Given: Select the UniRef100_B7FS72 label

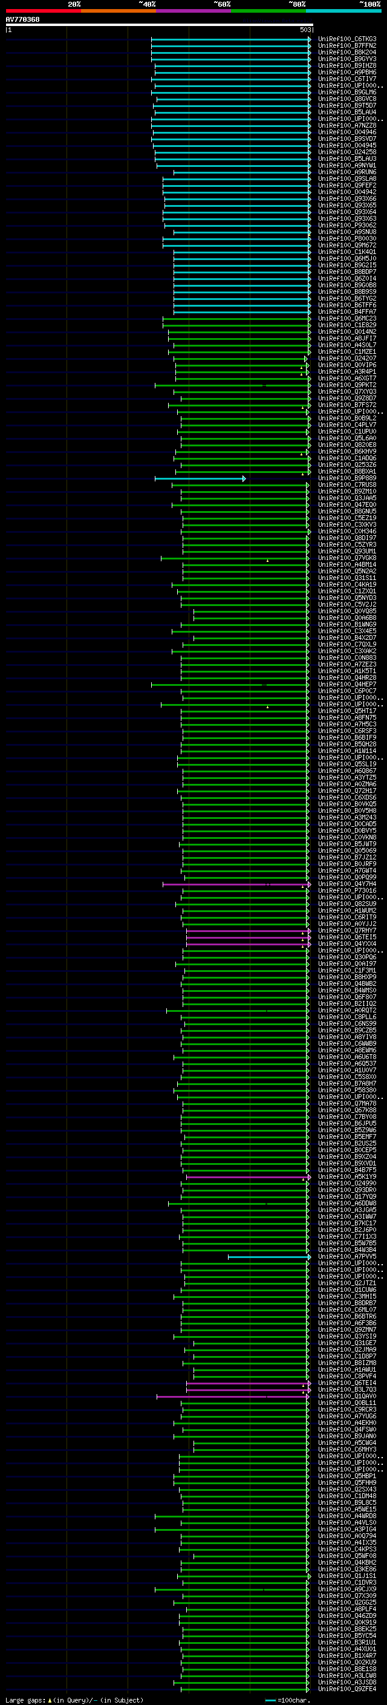Looking at the screenshot, I should click(347, 405).
